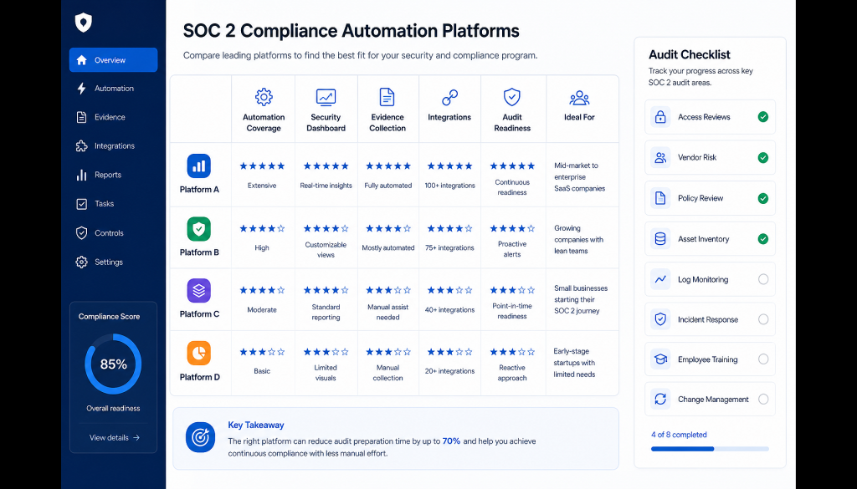857x489 pixels.
Task: Click the 'Audit Checklist' heading
Action: [x=690, y=54]
